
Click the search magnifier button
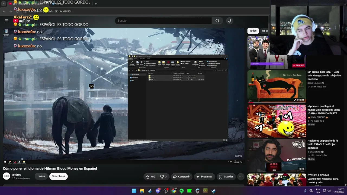tap(217, 21)
